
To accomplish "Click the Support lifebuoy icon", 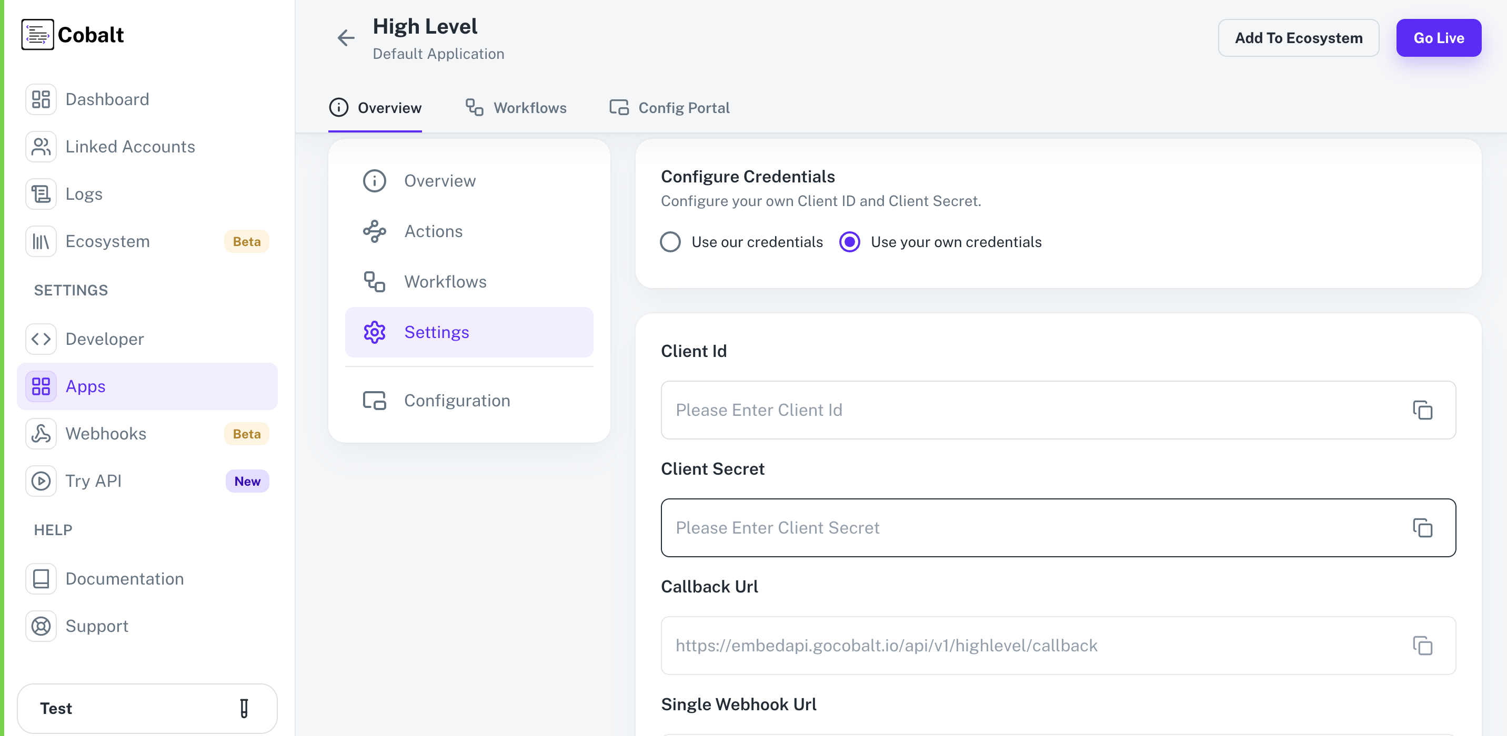I will tap(41, 626).
